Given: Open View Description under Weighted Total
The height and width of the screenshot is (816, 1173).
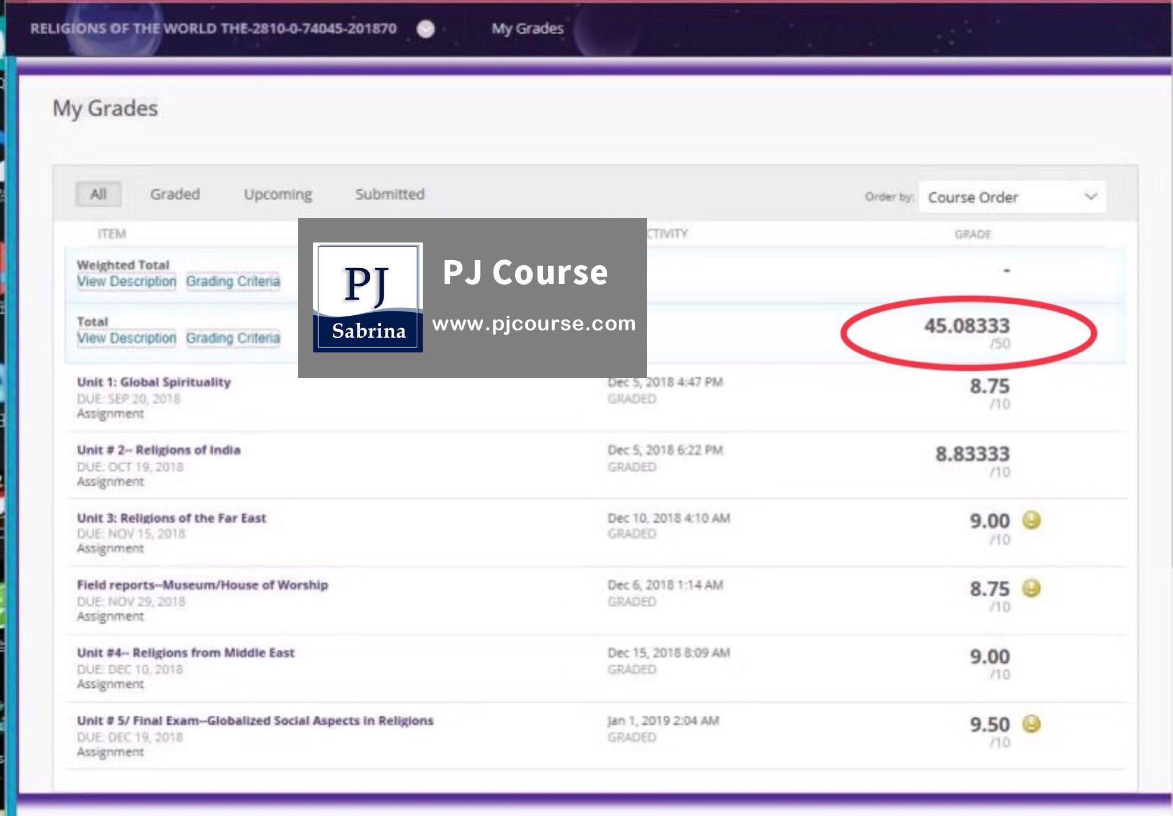Looking at the screenshot, I should coord(126,282).
